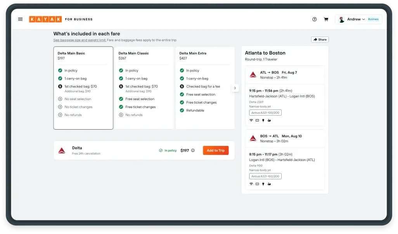The width and height of the screenshot is (398, 234).
Task: Click the power outlet icon for Delta 900
Action: click(x=263, y=184)
